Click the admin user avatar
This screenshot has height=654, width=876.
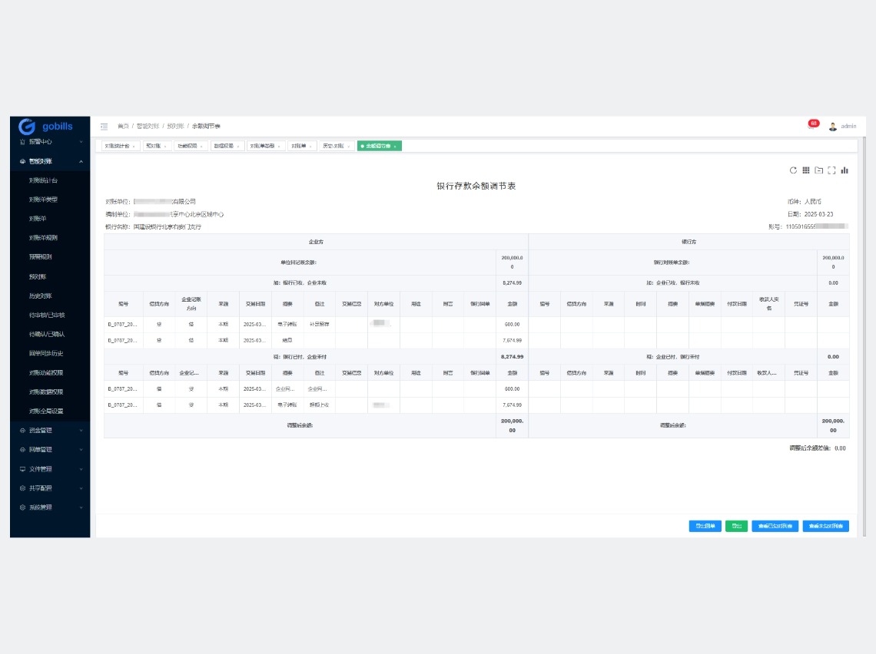point(833,127)
